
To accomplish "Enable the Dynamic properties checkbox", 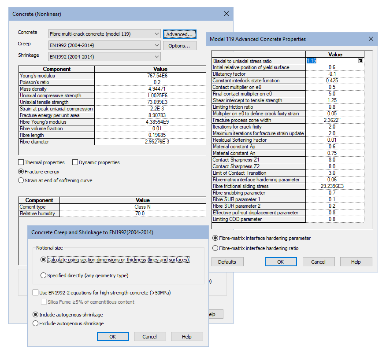I will point(75,162).
